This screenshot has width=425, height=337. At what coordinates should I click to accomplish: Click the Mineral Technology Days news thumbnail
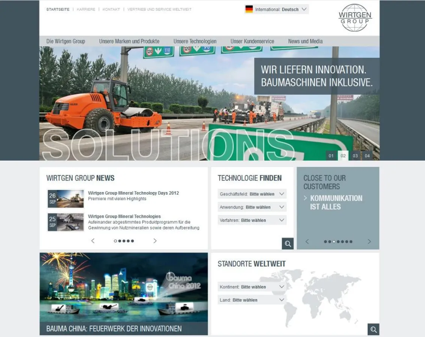pos(66,198)
